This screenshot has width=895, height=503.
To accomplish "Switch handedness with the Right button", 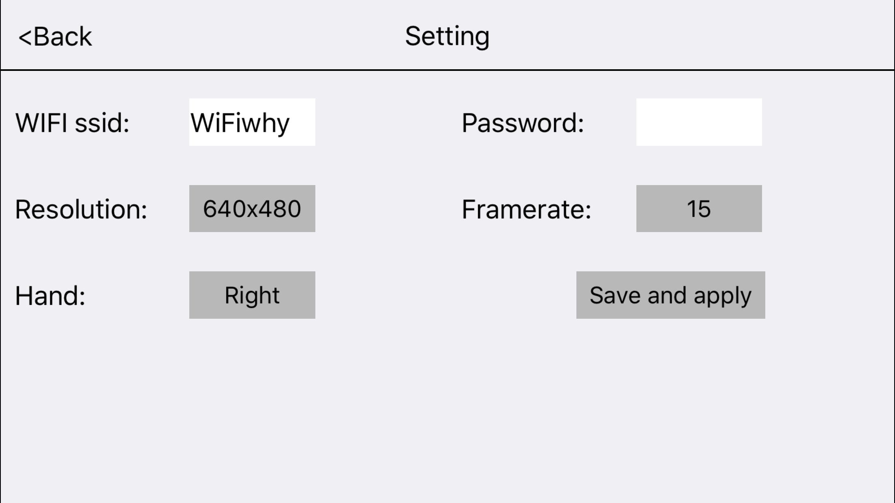I will [252, 295].
